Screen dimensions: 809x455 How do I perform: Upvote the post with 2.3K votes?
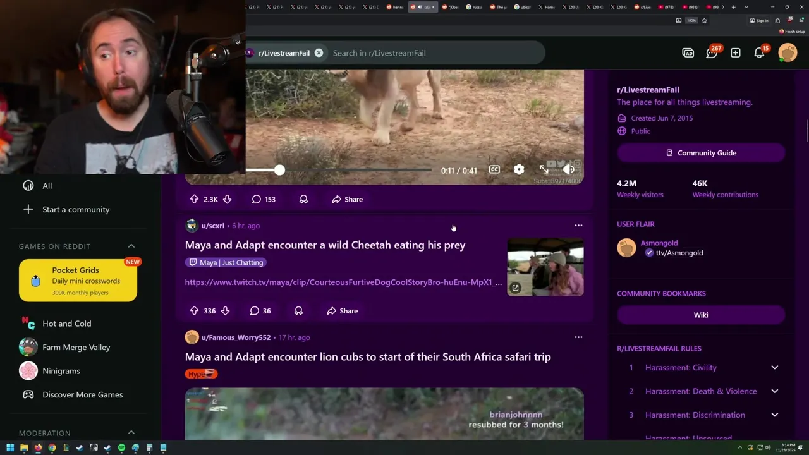coord(194,199)
